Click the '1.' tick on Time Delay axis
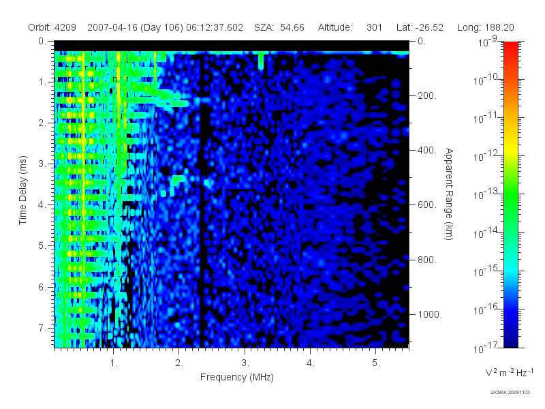This screenshot has width=545, height=409. (x=42, y=82)
